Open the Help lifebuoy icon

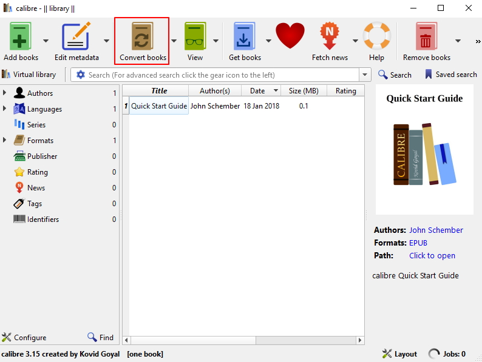pos(376,36)
